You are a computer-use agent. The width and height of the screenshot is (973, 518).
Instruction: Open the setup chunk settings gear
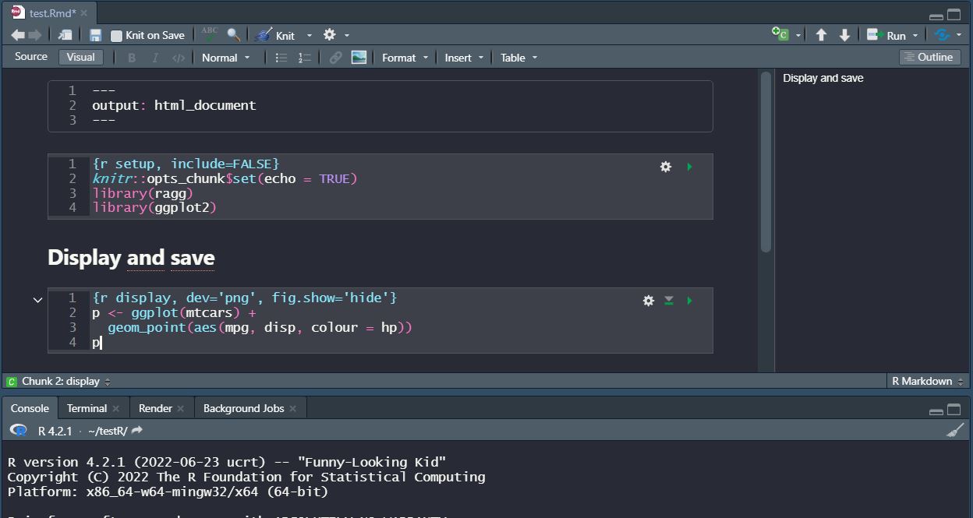click(665, 166)
